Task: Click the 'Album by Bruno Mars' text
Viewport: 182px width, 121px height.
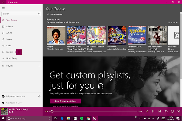Action: tap(55, 49)
